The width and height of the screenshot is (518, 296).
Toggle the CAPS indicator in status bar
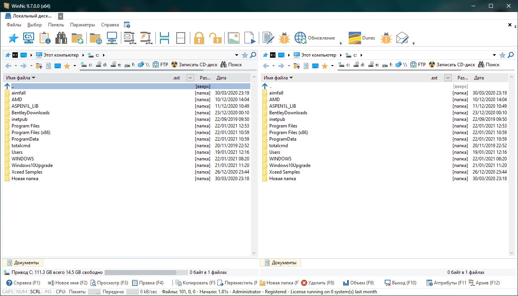(x=8, y=292)
